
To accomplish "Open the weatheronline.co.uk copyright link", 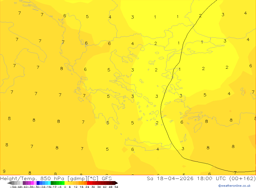I will click(x=234, y=185).
